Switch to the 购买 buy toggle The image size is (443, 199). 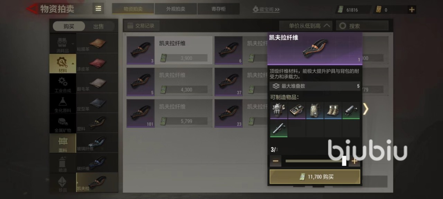coord(69,26)
